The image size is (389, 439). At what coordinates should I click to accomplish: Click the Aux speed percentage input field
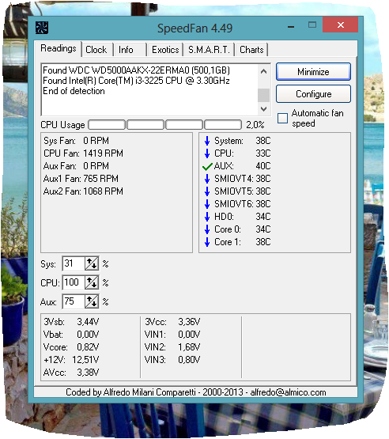coord(74,302)
